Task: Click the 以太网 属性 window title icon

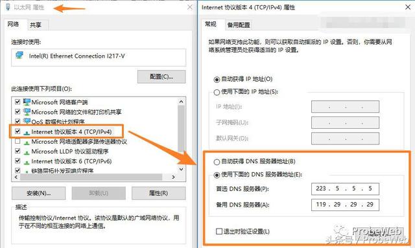Action: [8, 7]
